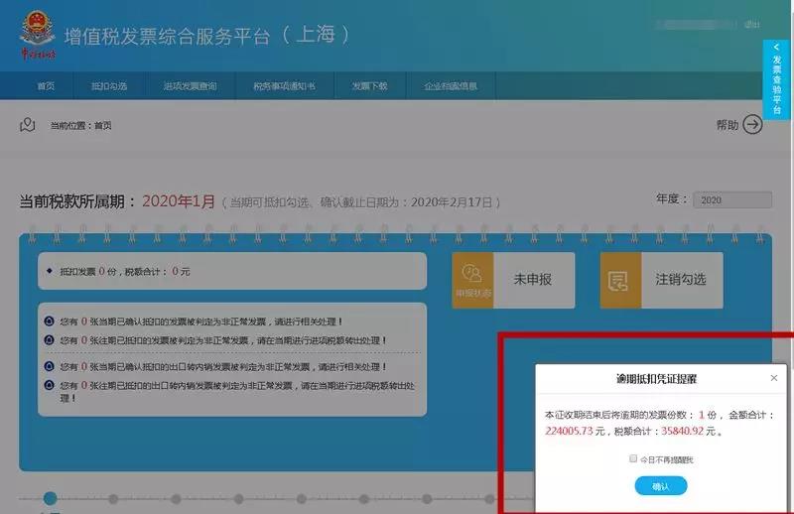794x514 pixels.
Task: Click the 逾期抵扣凭证提醒 dialog title
Action: (x=657, y=379)
